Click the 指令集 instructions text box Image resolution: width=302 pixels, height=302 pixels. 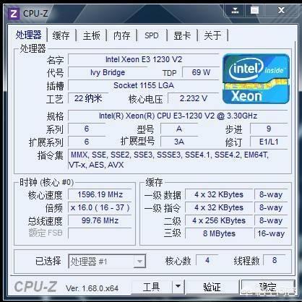coord(178,160)
